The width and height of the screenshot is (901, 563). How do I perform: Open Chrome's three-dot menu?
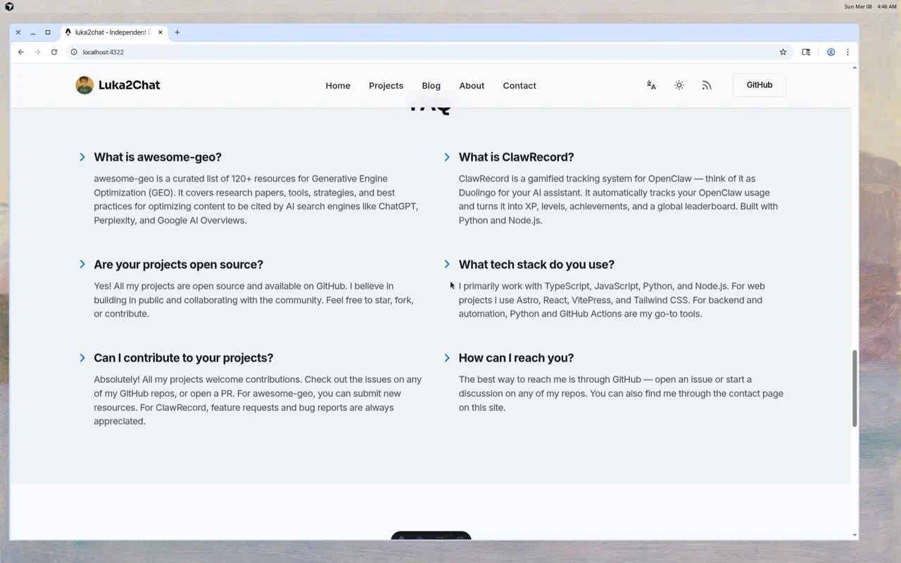(848, 52)
